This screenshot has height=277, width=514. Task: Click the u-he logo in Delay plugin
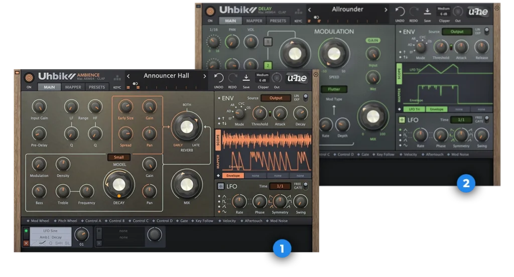477,12
